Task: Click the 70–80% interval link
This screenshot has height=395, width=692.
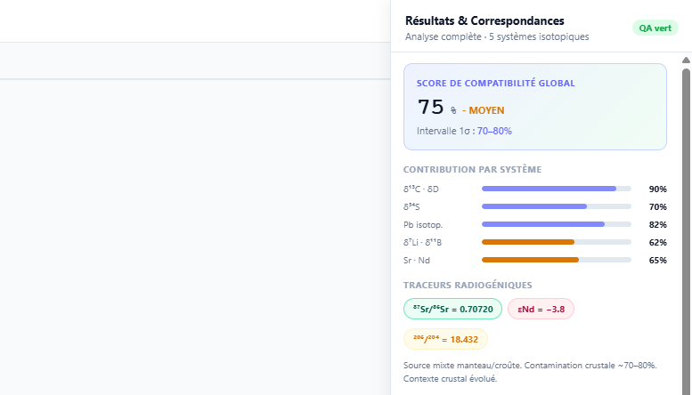Action: [x=494, y=131]
